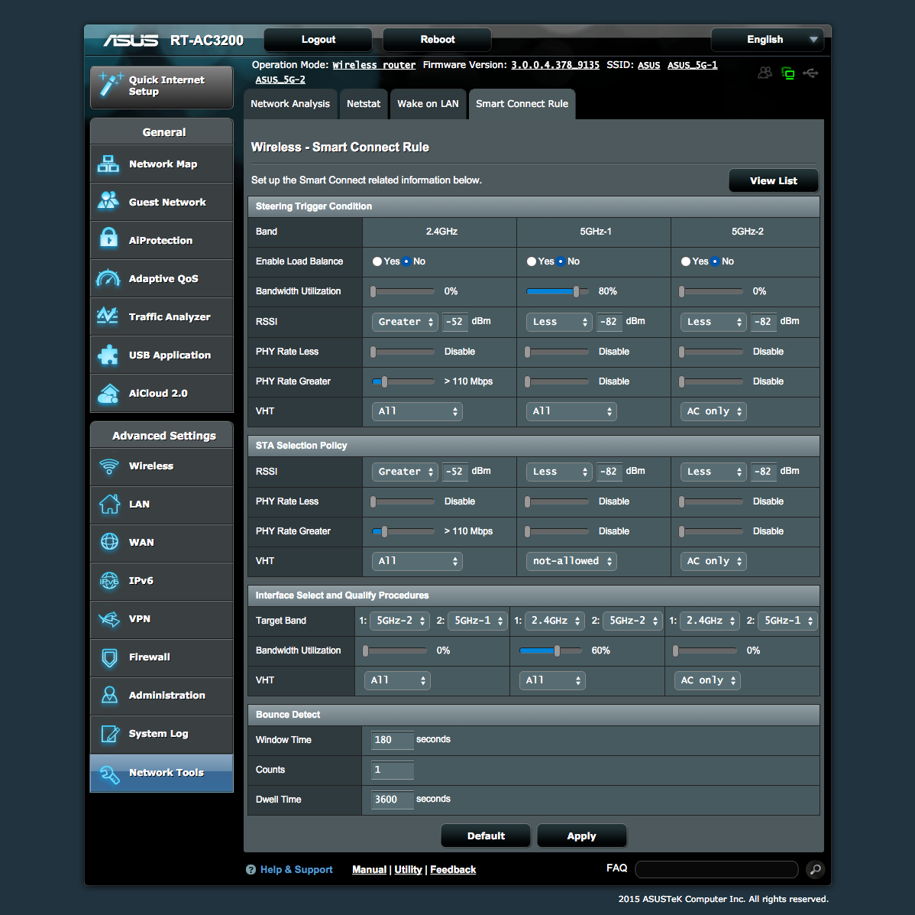Click the AiCloud 2.0 icon
Viewport: 915px width, 915px height.
[108, 393]
